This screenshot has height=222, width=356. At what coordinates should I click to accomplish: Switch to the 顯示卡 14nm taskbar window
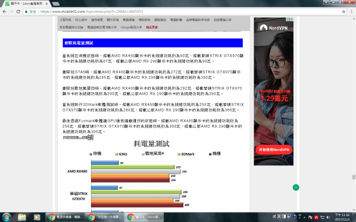click(x=144, y=217)
